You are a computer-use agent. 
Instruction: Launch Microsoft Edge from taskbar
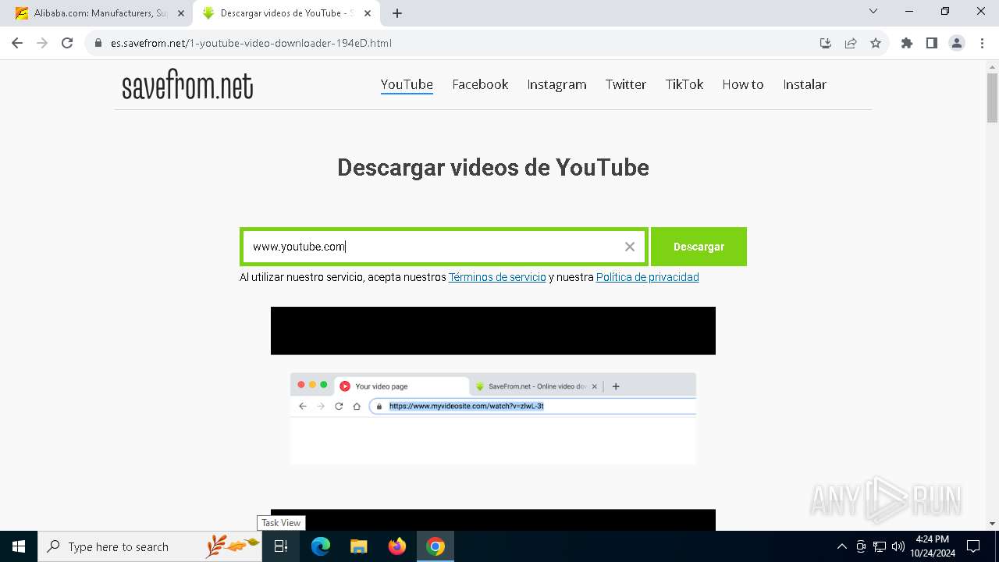[321, 546]
